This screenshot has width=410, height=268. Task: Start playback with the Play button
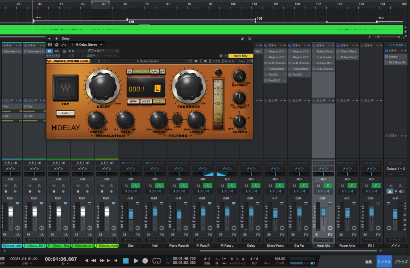point(136,261)
